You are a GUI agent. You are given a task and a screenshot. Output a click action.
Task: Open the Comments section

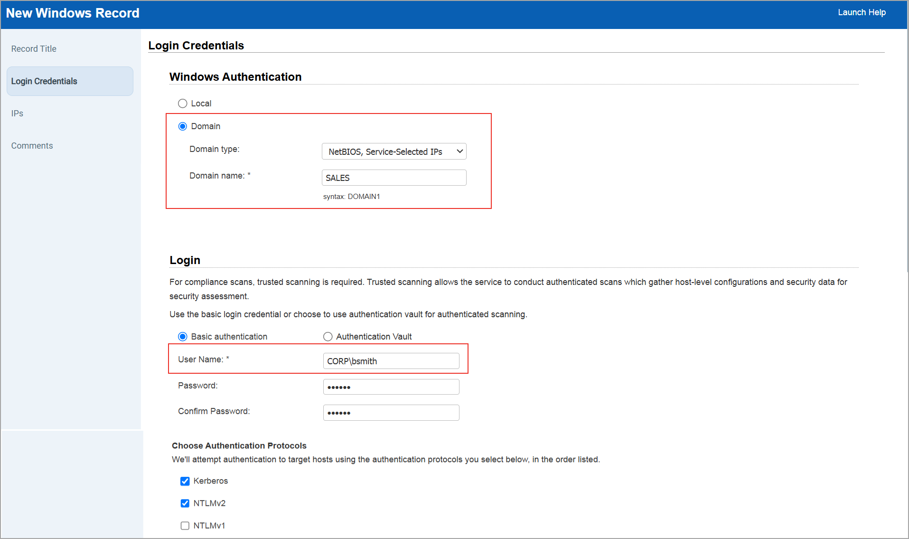point(32,145)
